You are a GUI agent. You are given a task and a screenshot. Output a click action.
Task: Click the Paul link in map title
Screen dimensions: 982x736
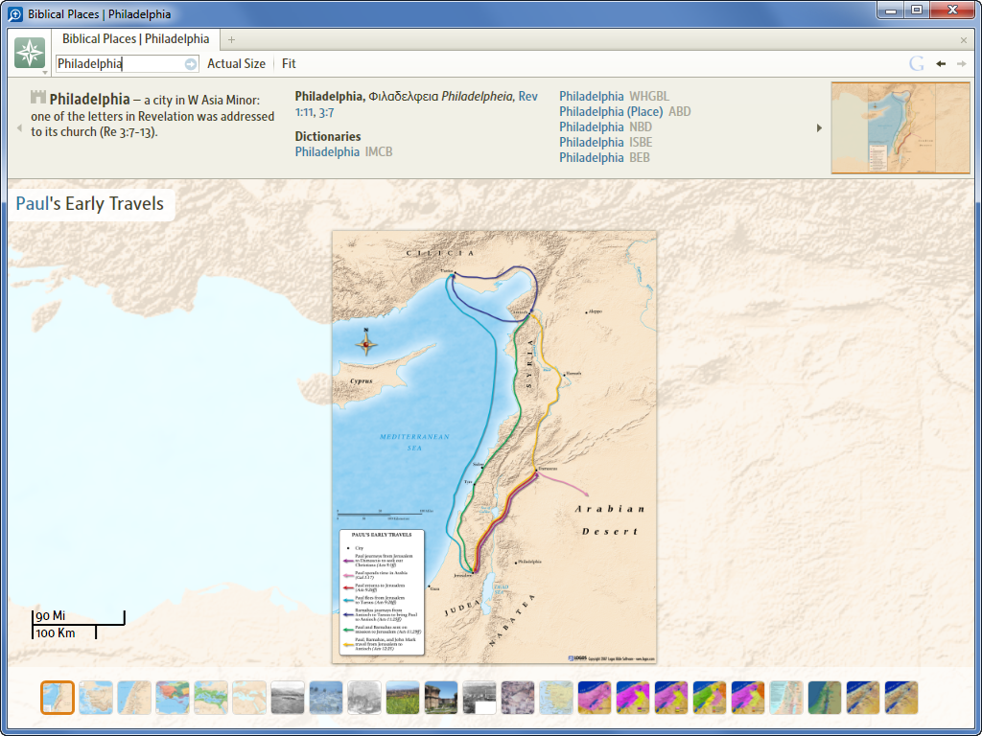pos(32,203)
